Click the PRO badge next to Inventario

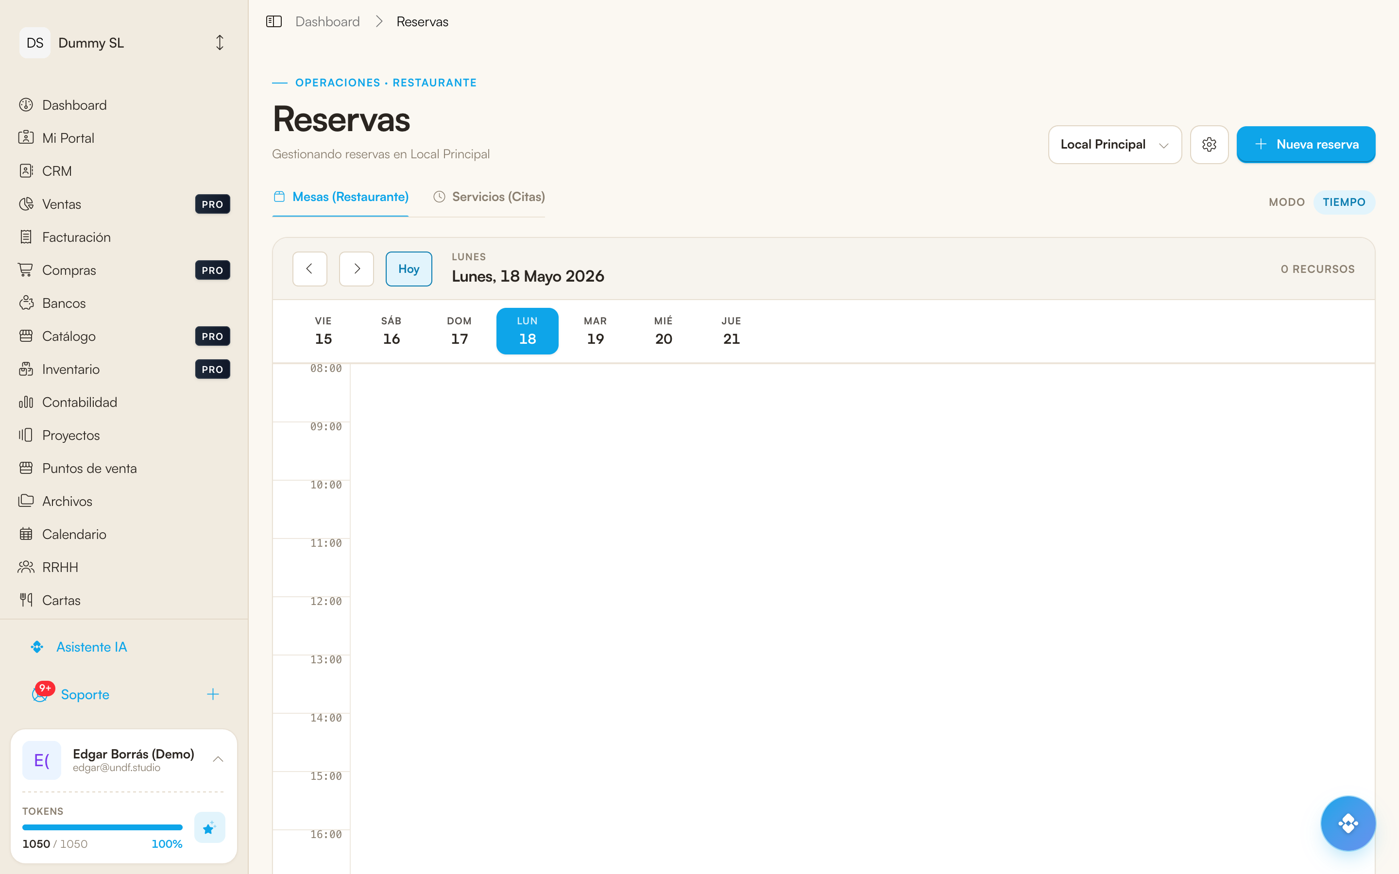212,369
